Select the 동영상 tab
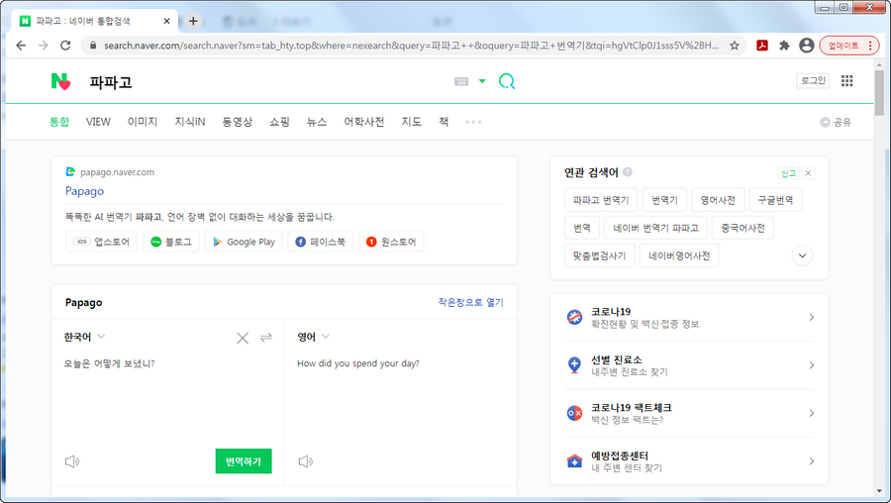 point(237,122)
